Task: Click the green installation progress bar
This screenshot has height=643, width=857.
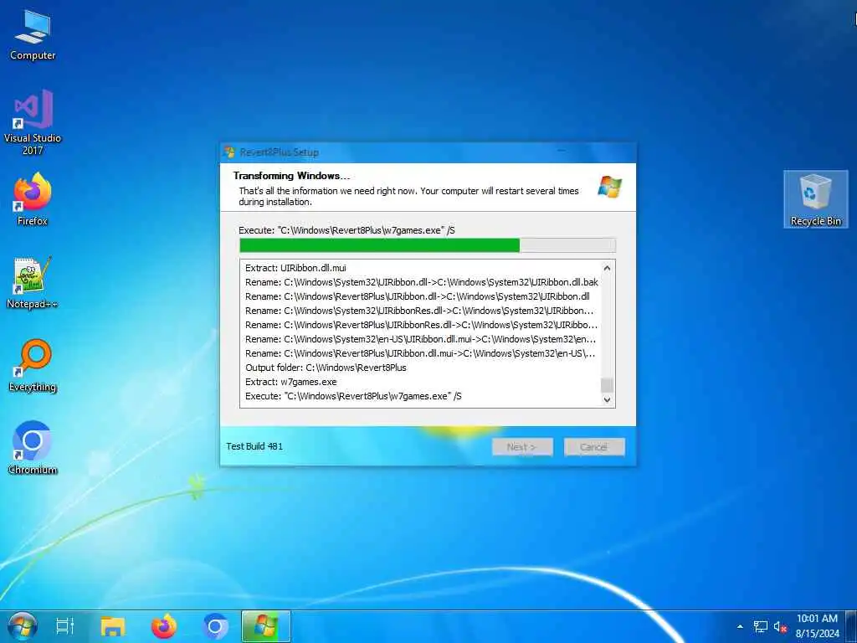Action: pos(428,245)
